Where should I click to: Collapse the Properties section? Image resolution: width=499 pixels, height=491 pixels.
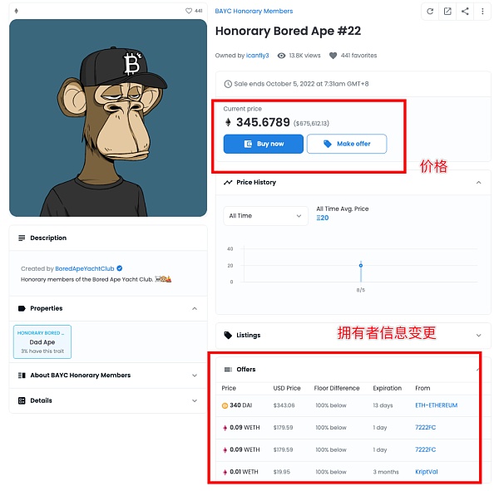tap(195, 309)
